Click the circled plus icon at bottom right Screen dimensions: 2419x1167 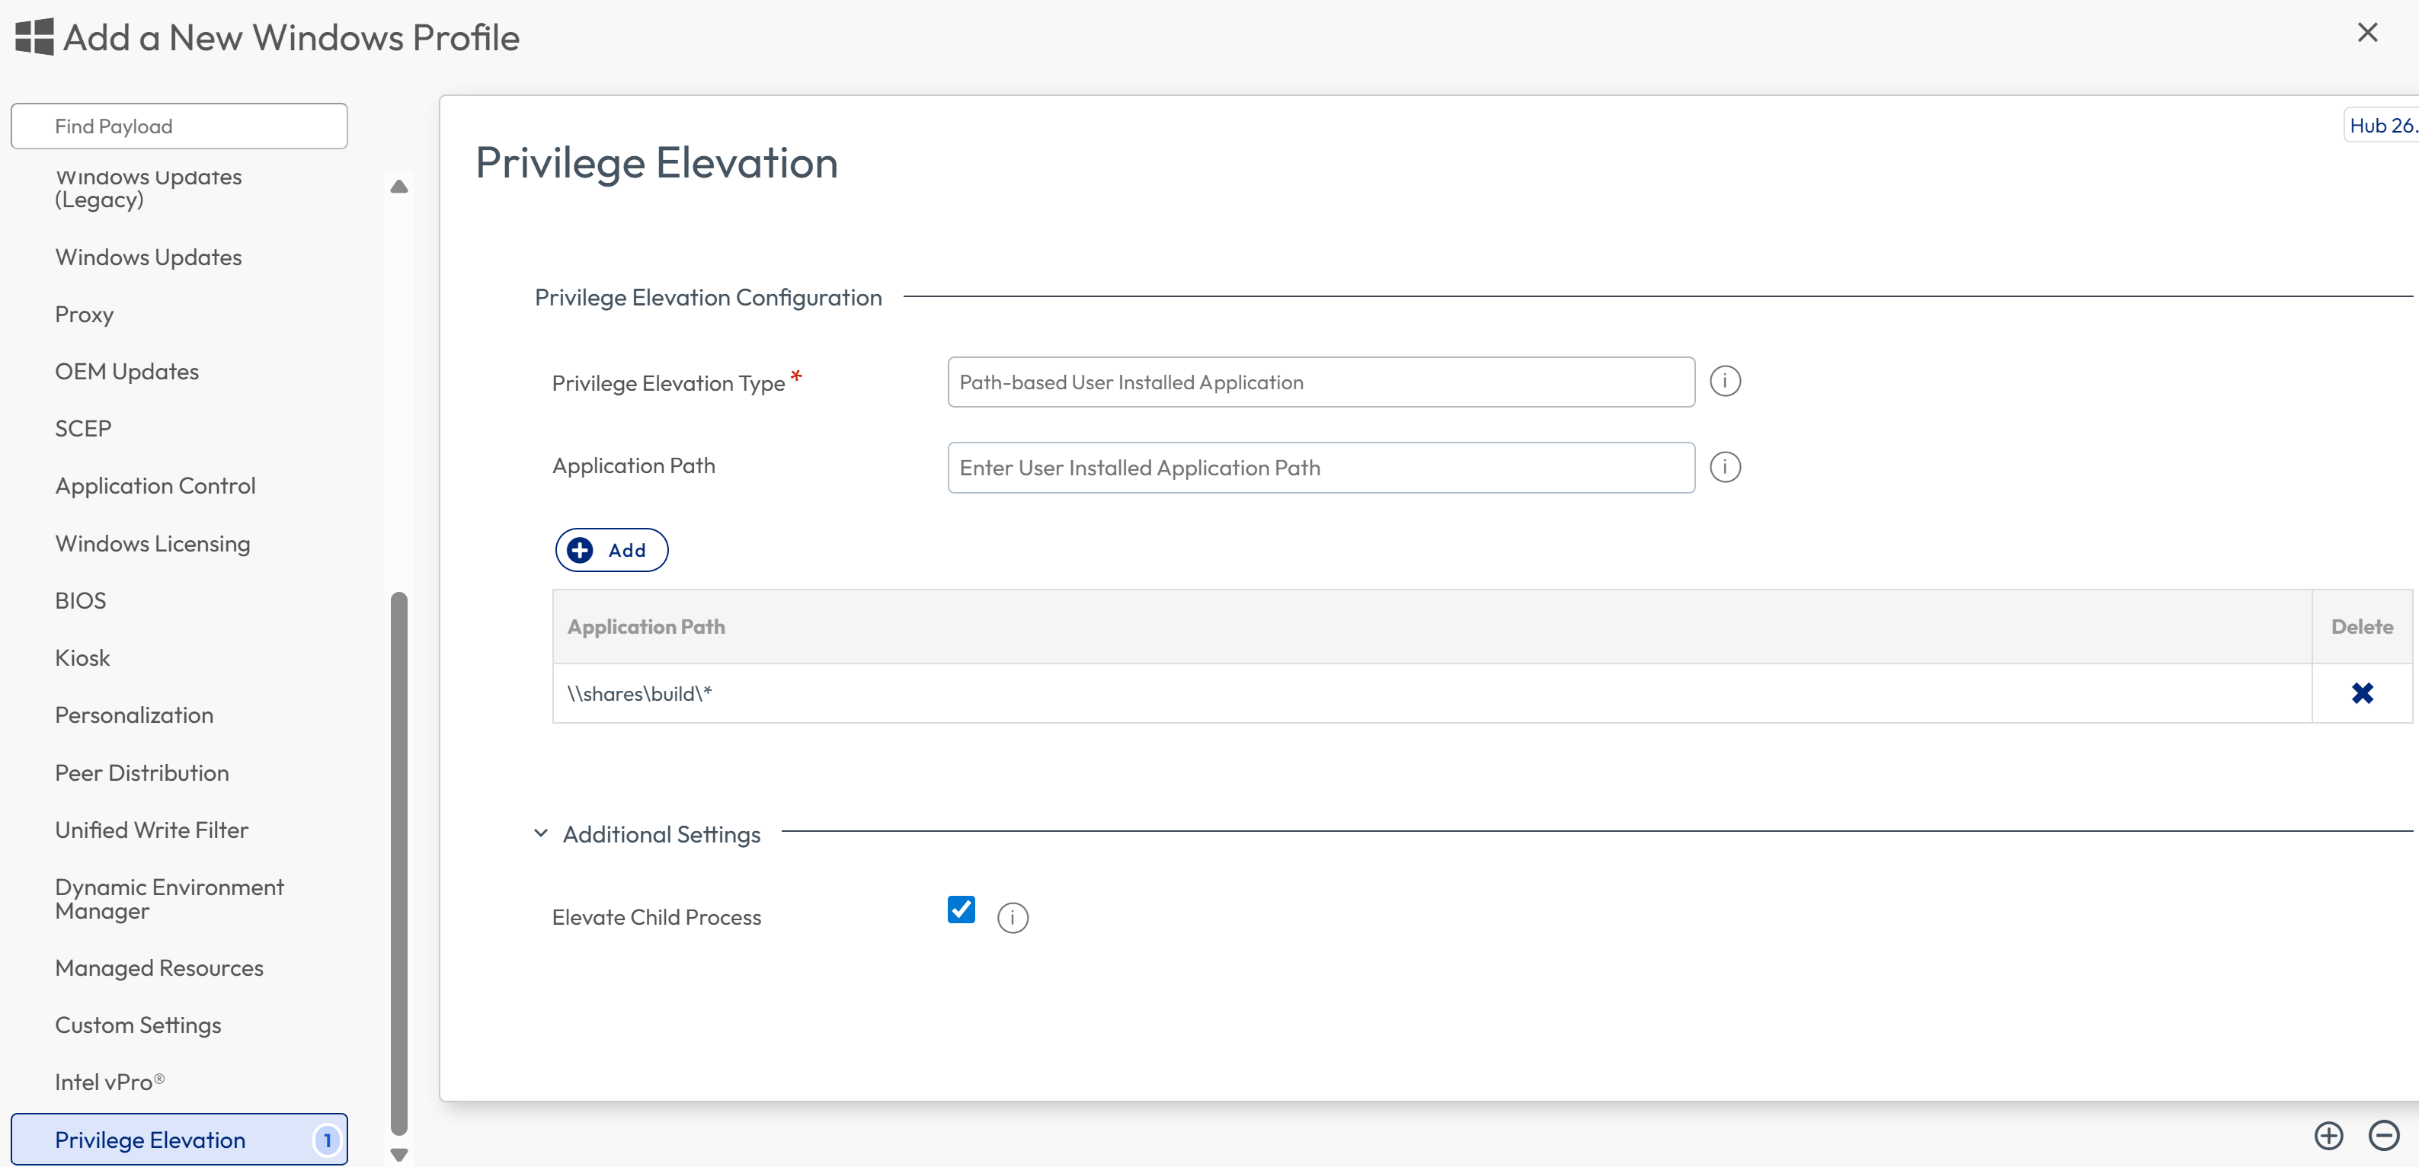tap(2328, 1135)
